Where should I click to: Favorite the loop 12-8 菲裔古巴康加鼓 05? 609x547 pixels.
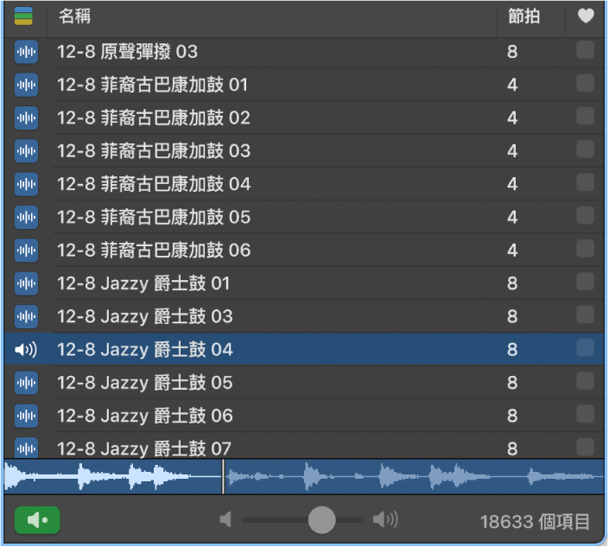click(x=586, y=215)
